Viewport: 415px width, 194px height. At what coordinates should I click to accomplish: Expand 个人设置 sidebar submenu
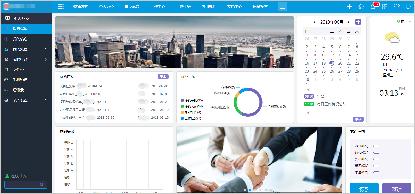point(46,100)
